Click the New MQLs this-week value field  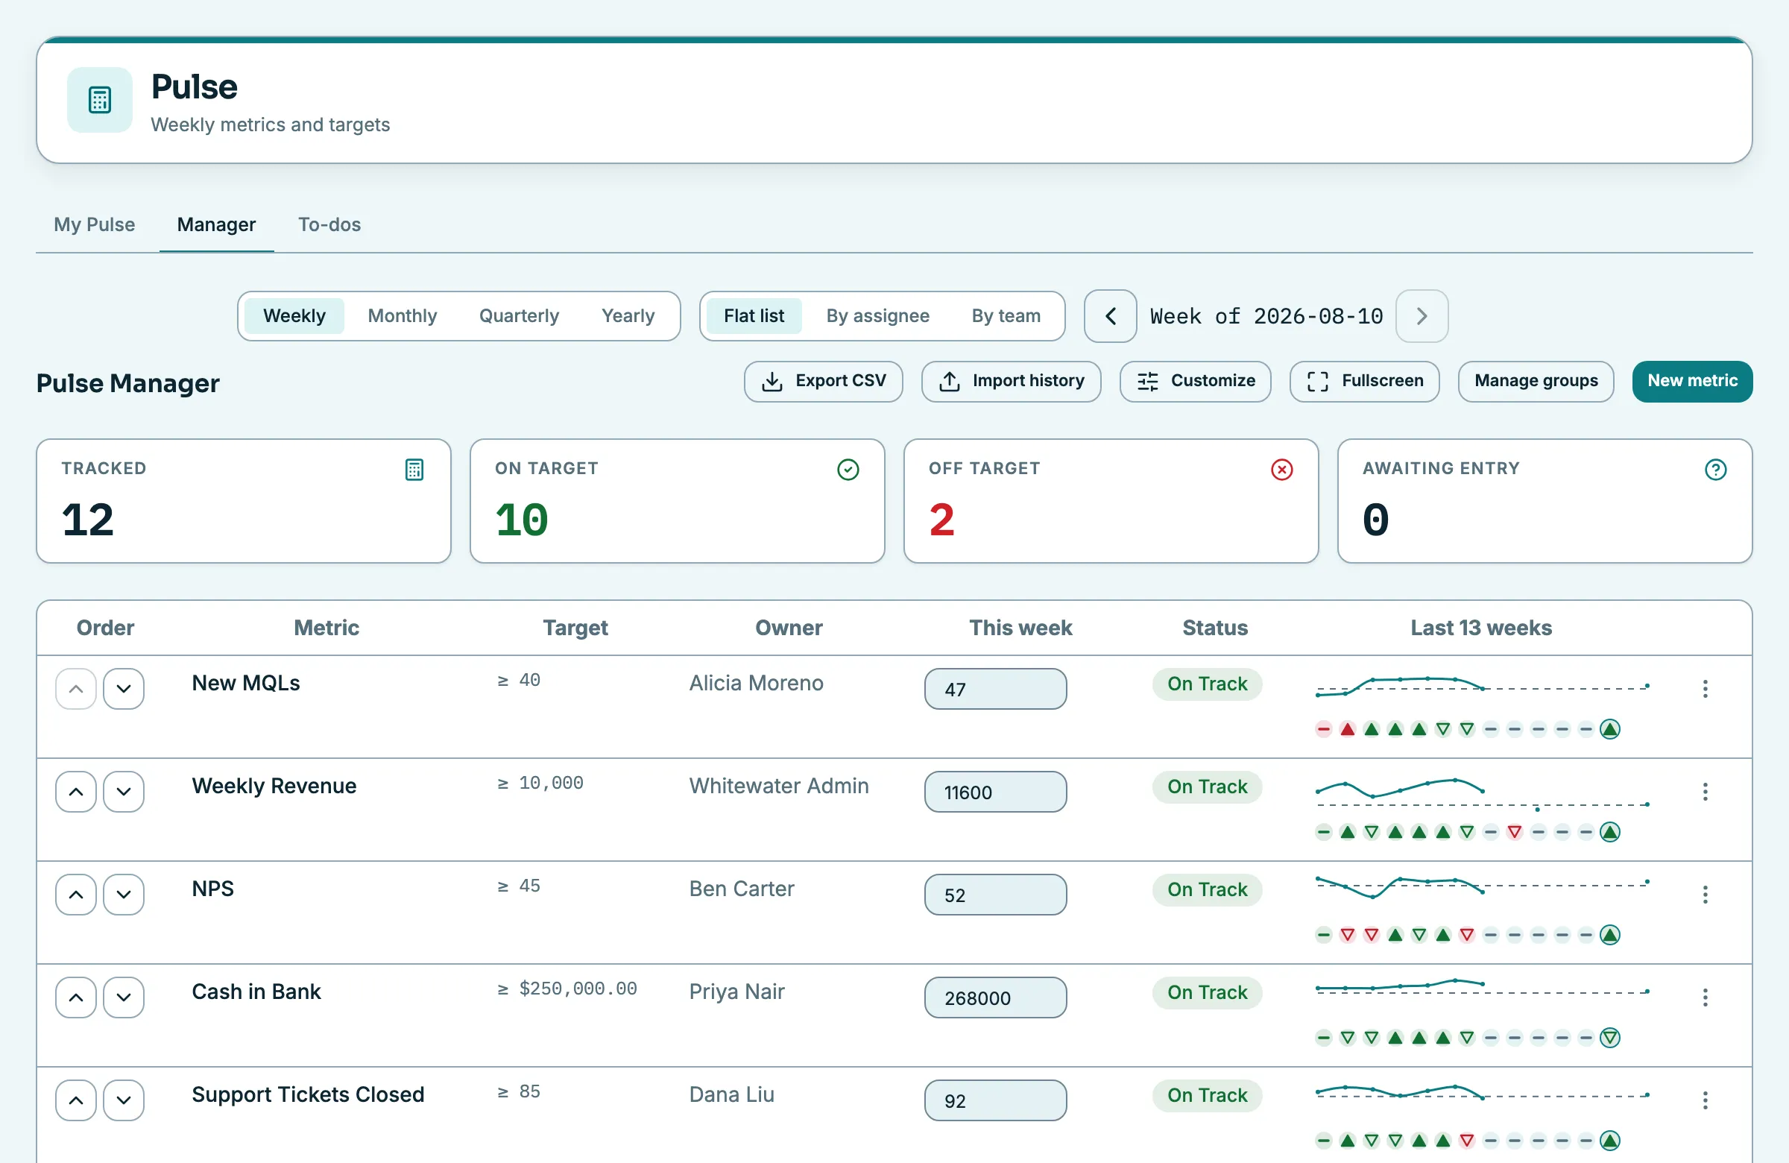(x=995, y=689)
